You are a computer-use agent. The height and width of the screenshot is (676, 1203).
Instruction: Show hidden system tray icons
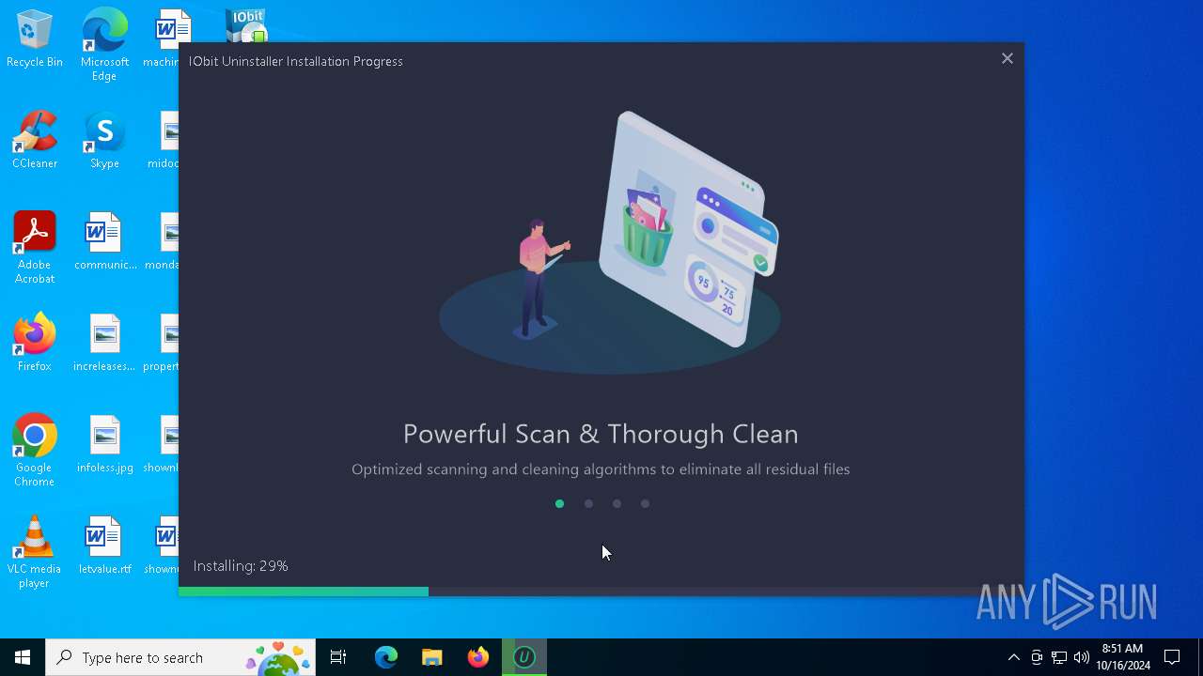pyautogui.click(x=1013, y=657)
